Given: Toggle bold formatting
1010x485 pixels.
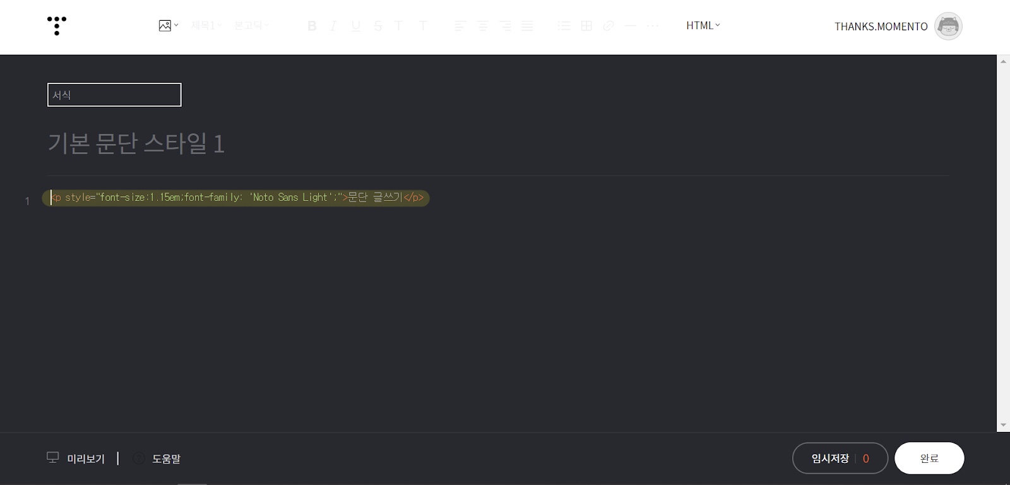Looking at the screenshot, I should pyautogui.click(x=312, y=26).
